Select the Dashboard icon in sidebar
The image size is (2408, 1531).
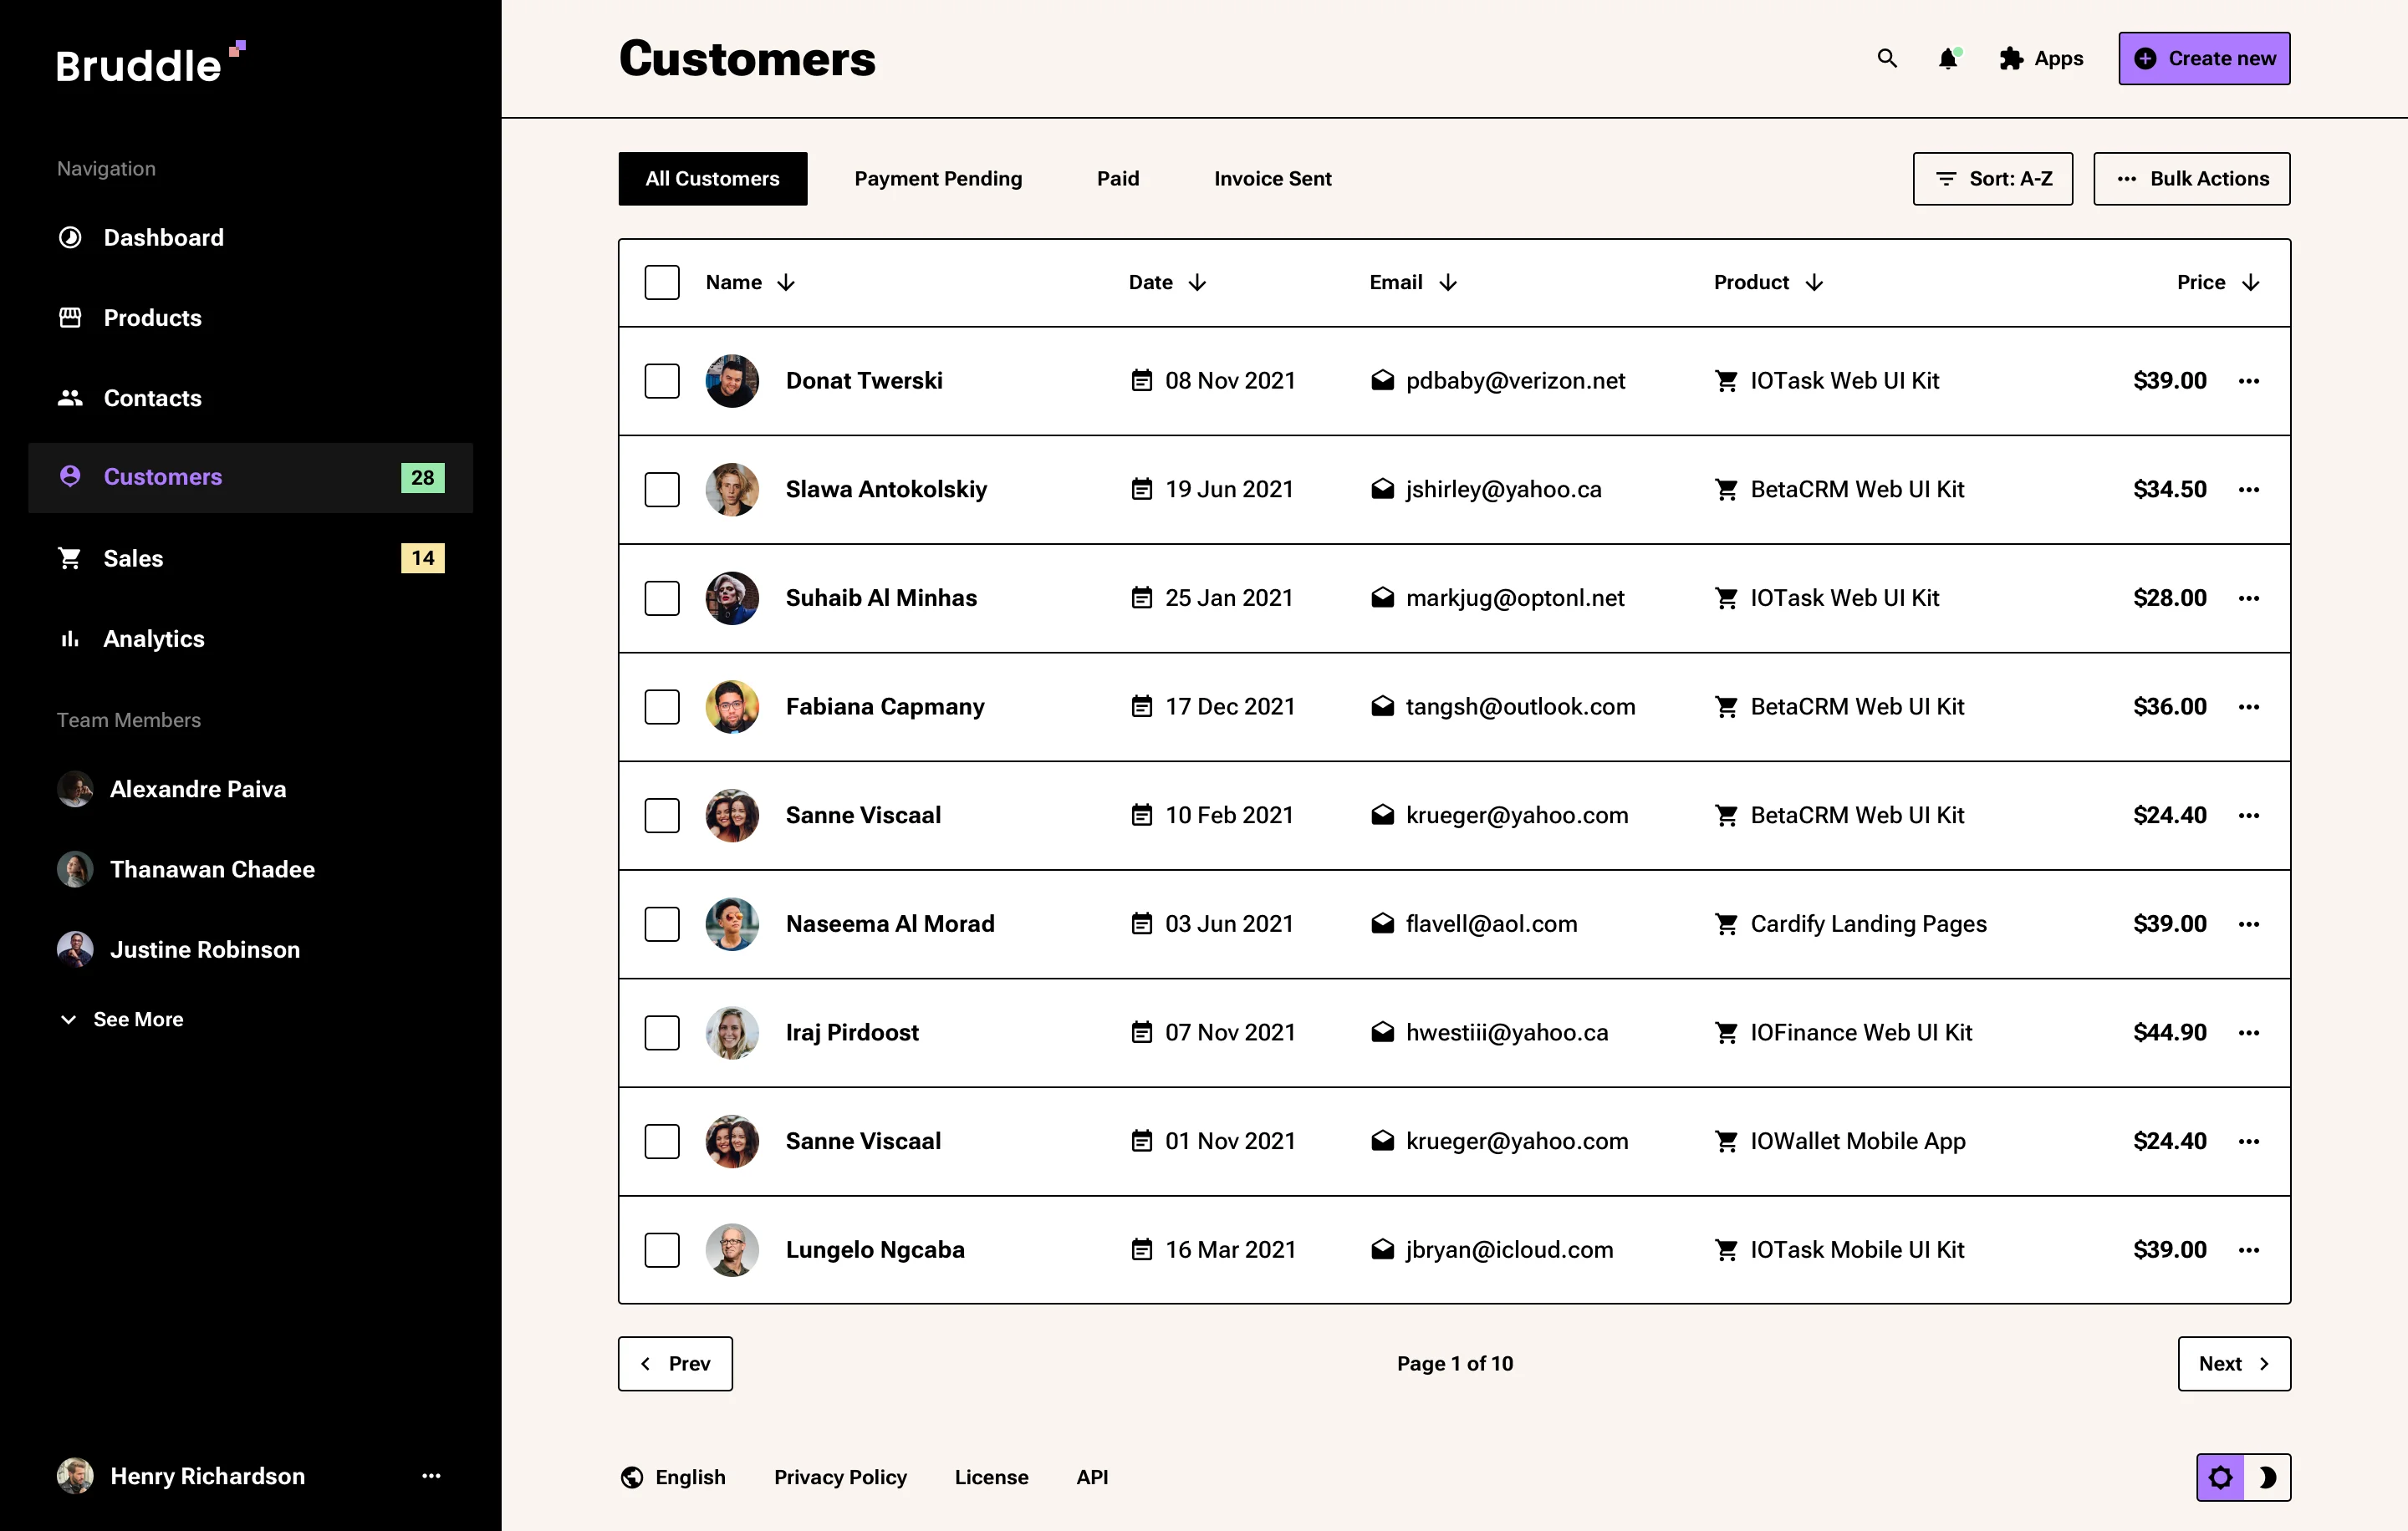point(70,237)
